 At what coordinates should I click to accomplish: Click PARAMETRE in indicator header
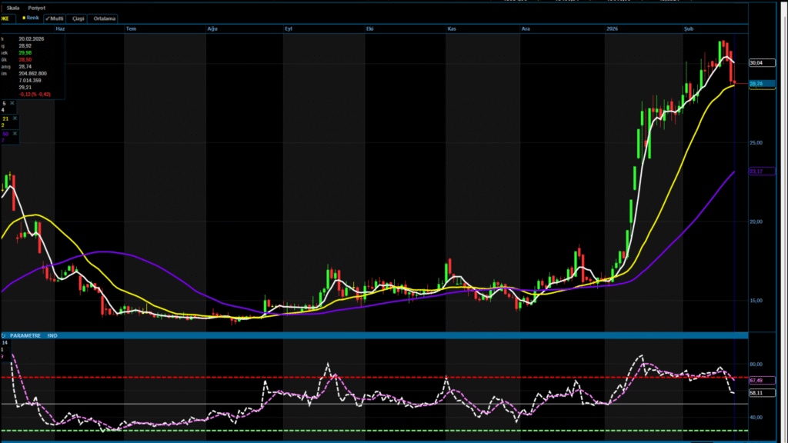(25, 335)
